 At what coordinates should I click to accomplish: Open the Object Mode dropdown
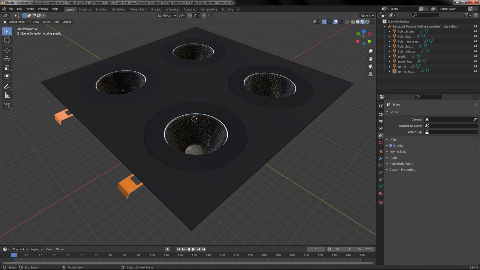click(x=16, y=22)
